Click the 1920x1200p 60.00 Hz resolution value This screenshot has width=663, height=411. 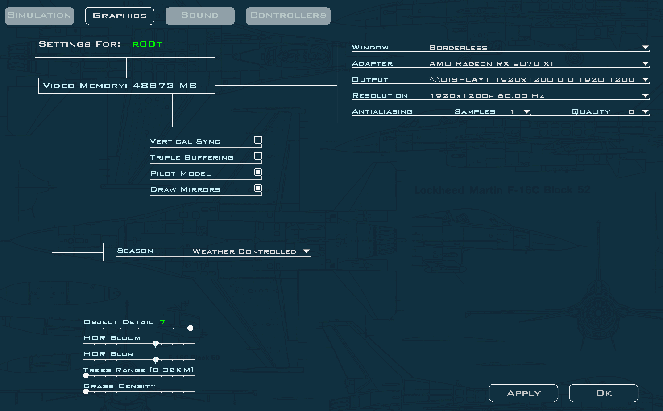click(x=487, y=96)
